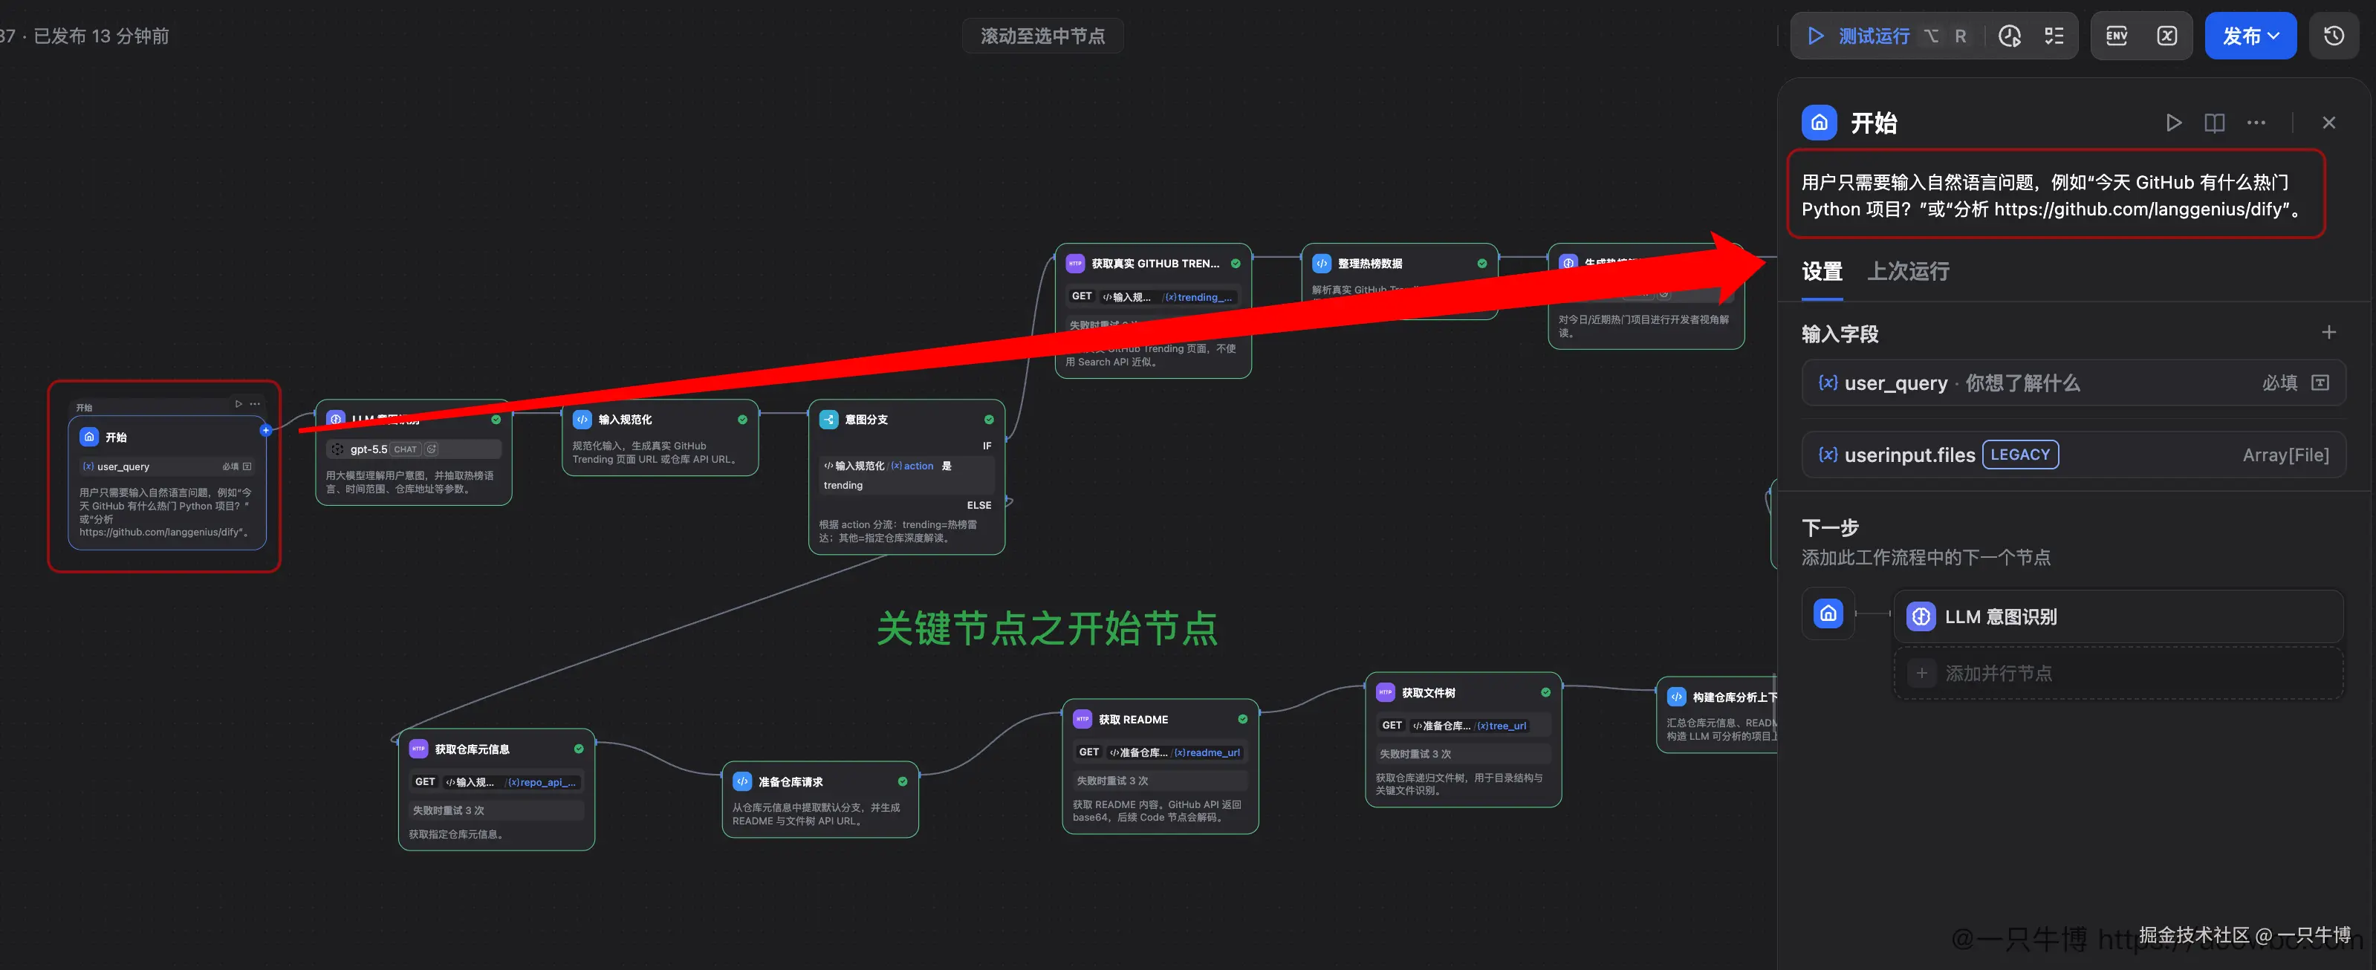Select the 开始 node on canvas

coord(167,482)
